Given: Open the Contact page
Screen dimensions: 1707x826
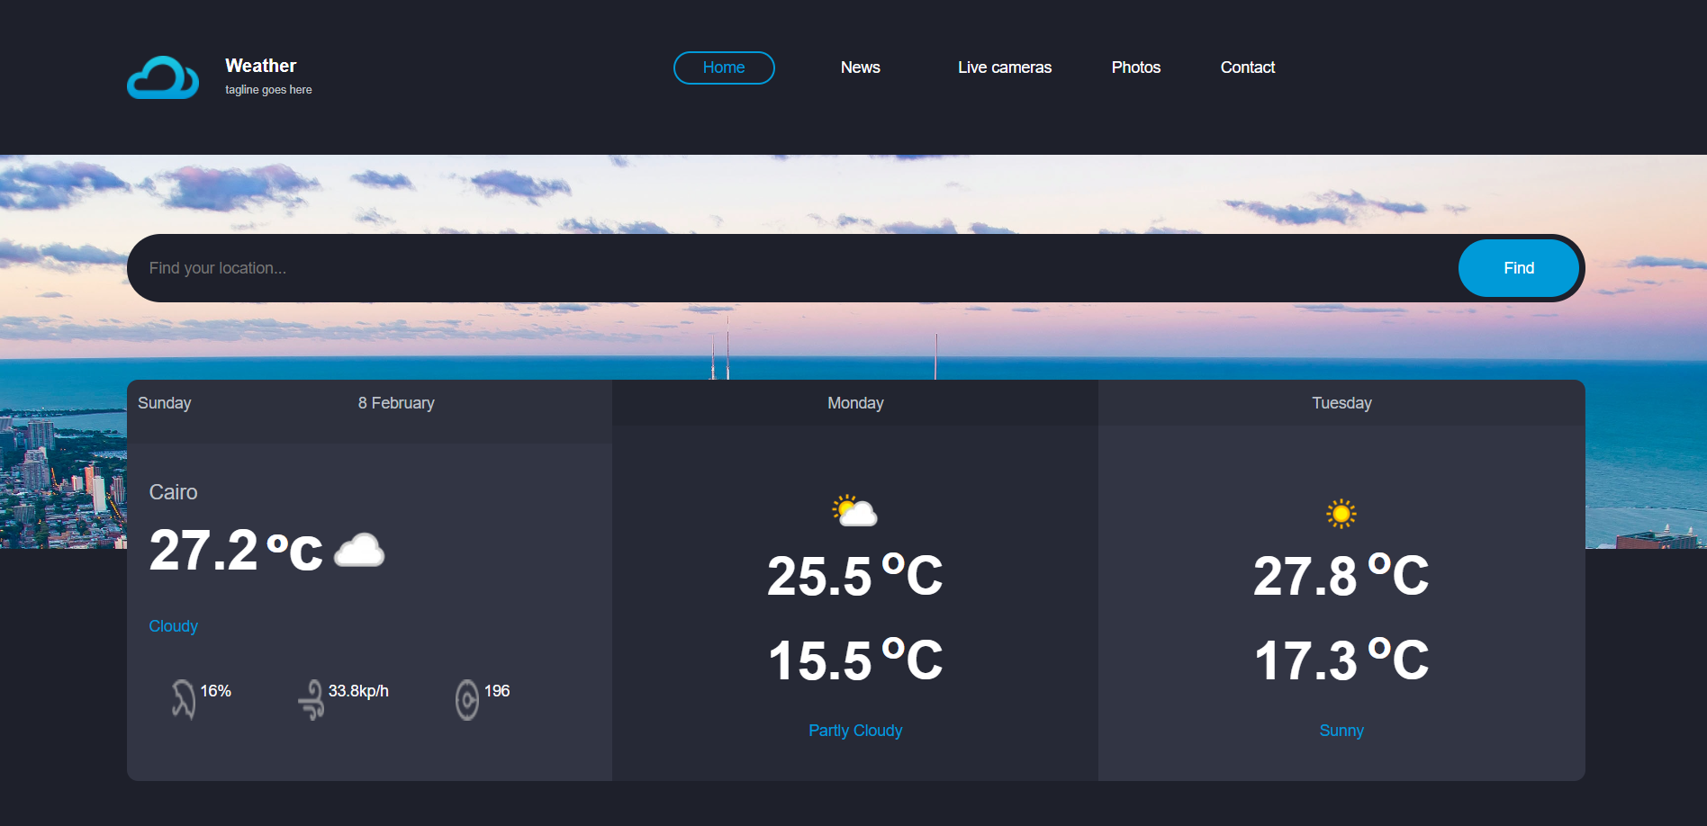Looking at the screenshot, I should coord(1247,67).
